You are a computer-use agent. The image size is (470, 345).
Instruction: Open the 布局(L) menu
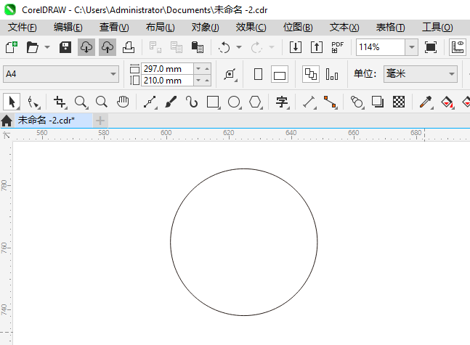pyautogui.click(x=160, y=28)
